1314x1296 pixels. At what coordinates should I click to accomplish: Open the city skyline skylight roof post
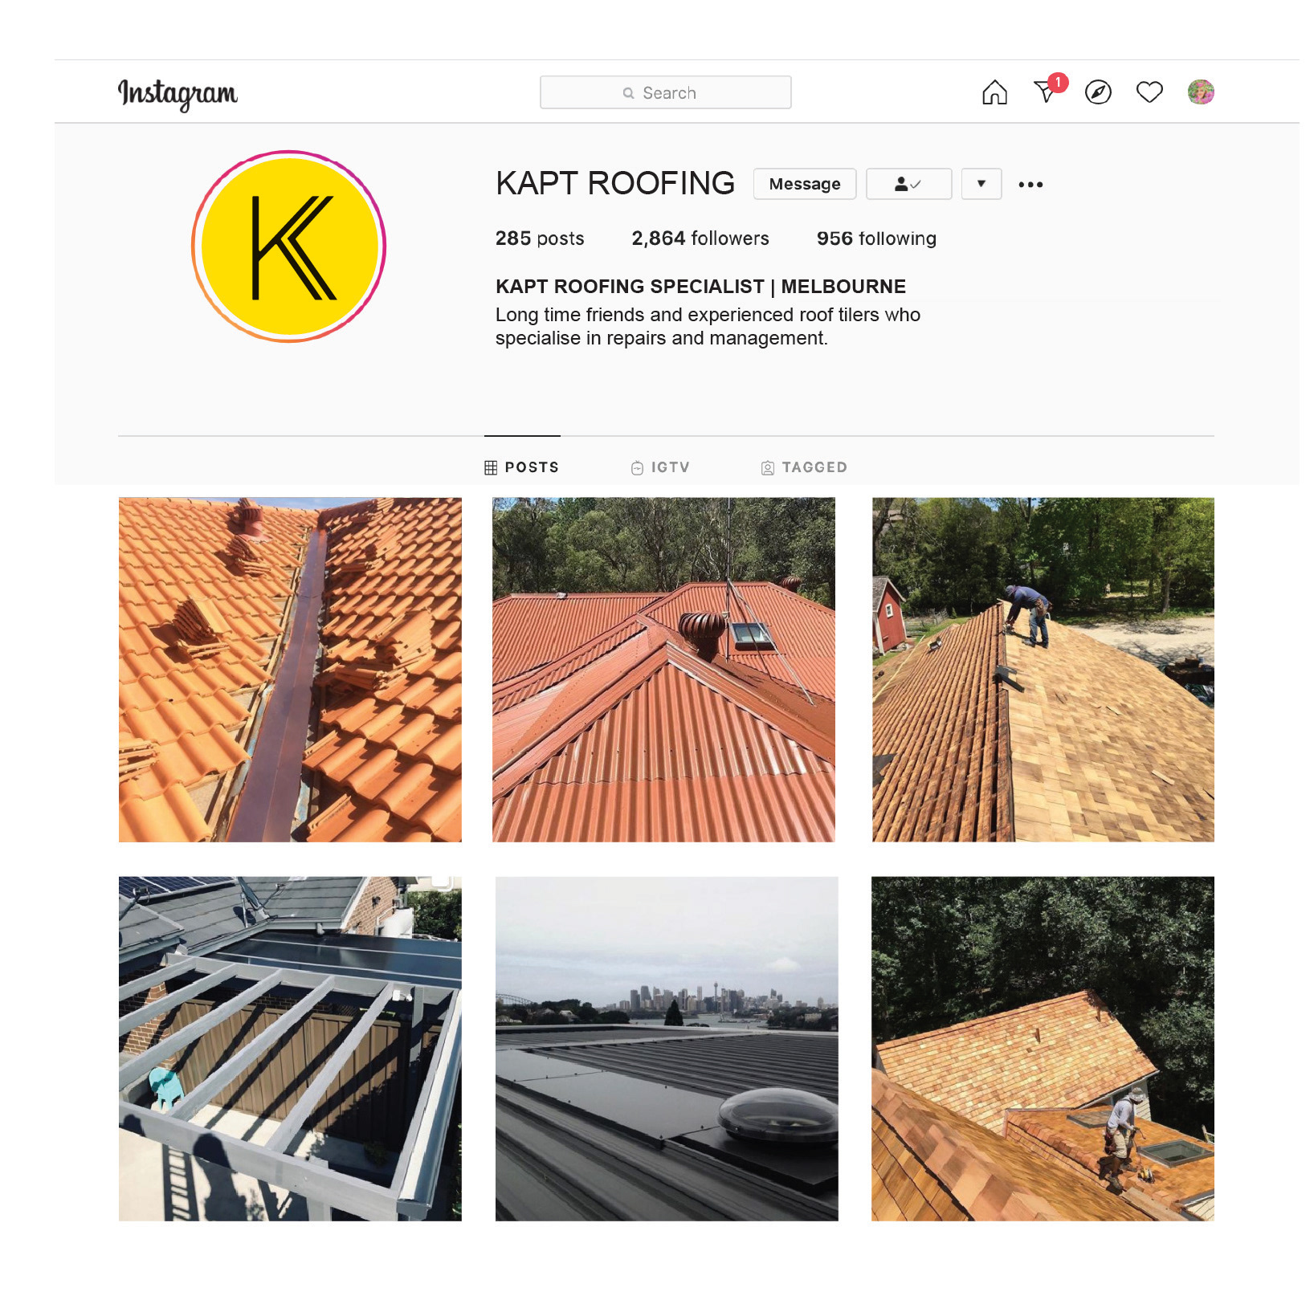667,1049
